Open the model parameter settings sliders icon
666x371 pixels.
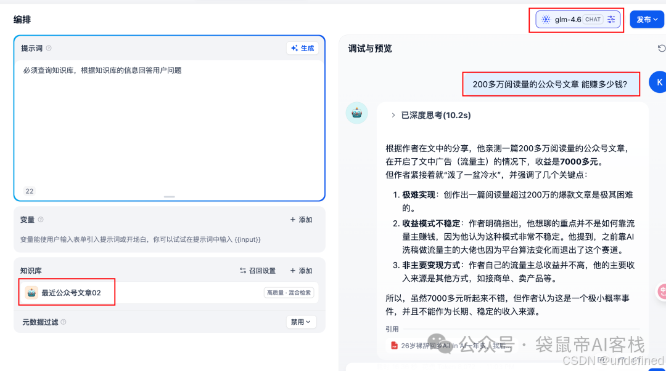coord(611,19)
